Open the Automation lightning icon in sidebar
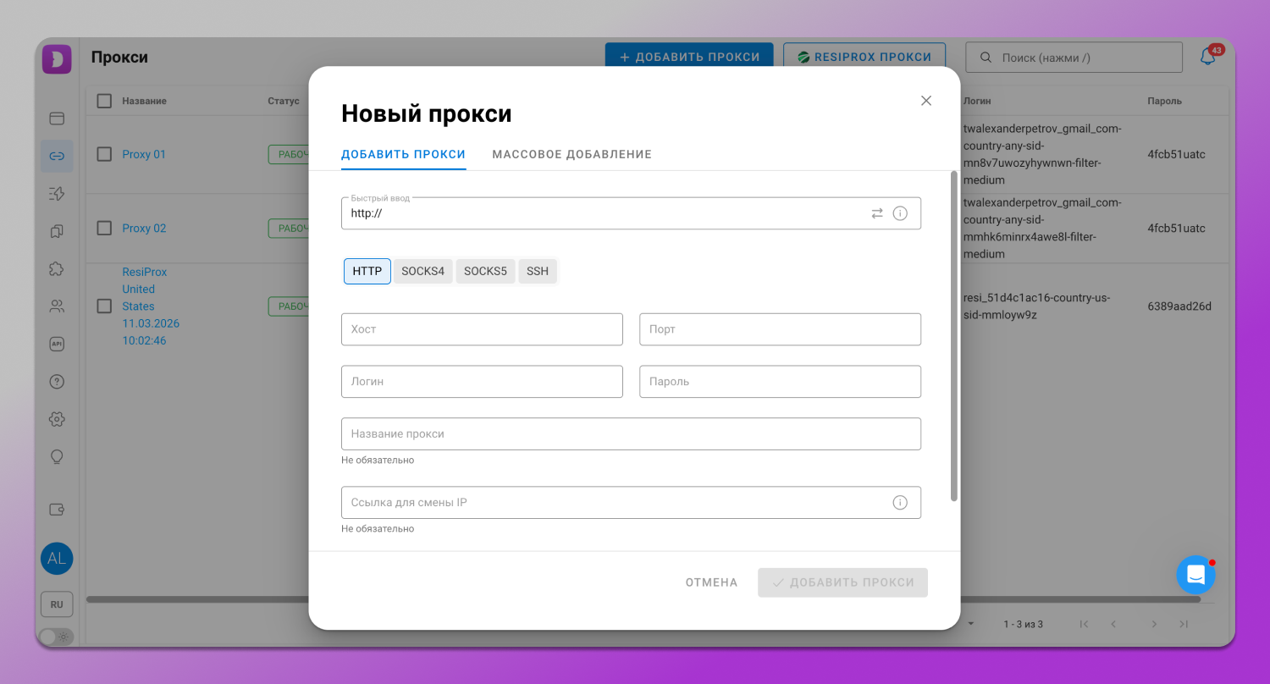The image size is (1270, 684). click(x=56, y=193)
